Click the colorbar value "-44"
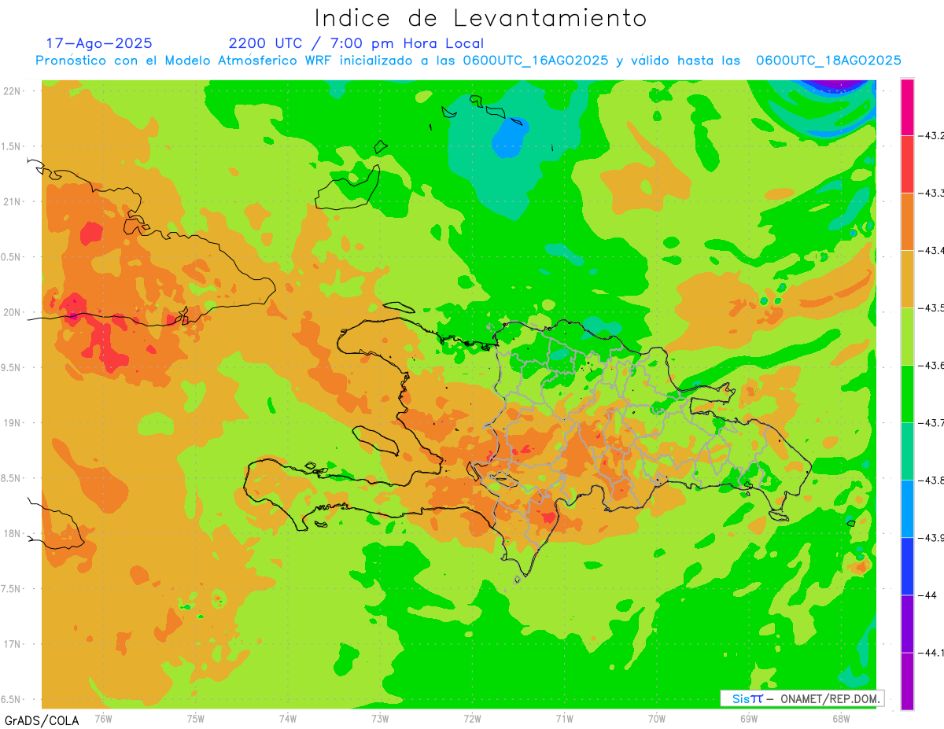 (x=927, y=595)
